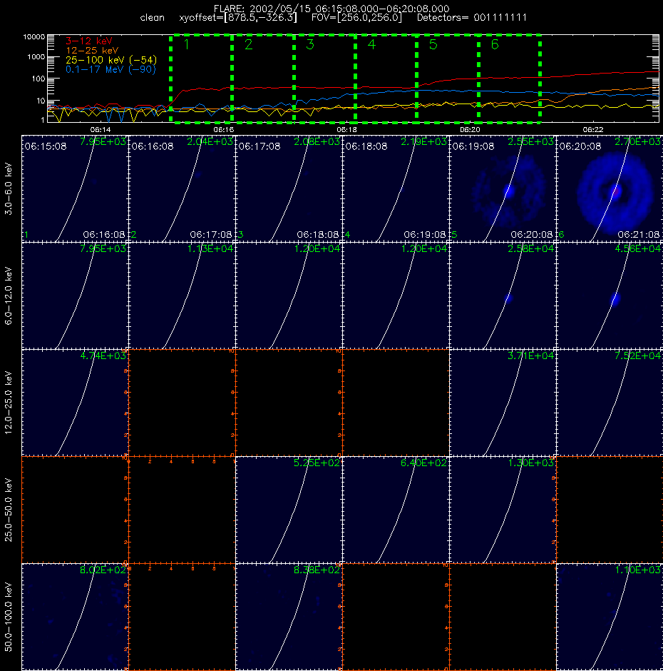Select the 3.0-6.0 keV image at 06:20:08

(610, 188)
